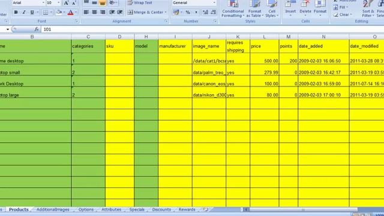The image size is (384, 216).
Task: Switch to AdditionalImages sheet tab
Action: (53, 209)
